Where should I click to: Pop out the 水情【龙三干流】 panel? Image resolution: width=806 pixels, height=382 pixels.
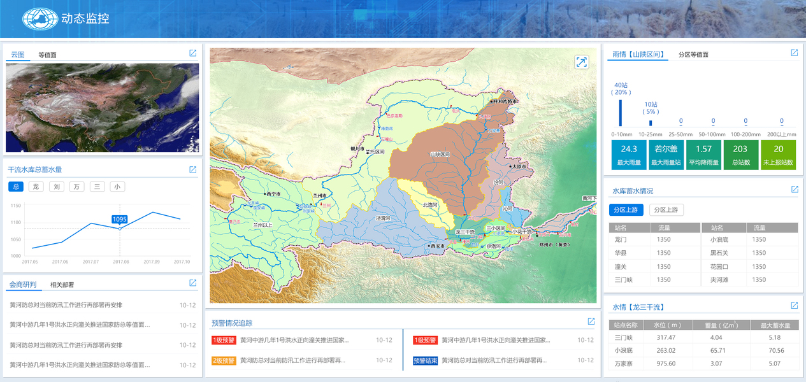click(795, 306)
